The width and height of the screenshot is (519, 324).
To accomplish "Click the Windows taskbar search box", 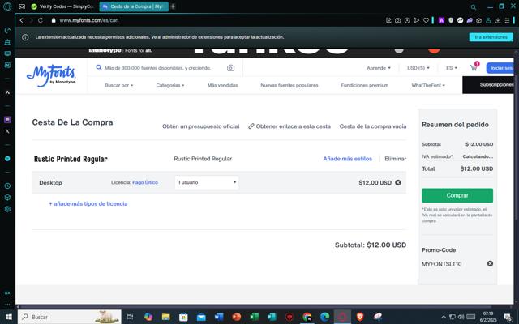I will coord(70,317).
